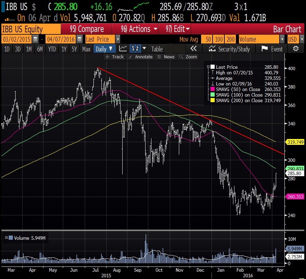Click the Low on 02/09/16 legend row
306x279 pixels.
[x=245, y=84]
